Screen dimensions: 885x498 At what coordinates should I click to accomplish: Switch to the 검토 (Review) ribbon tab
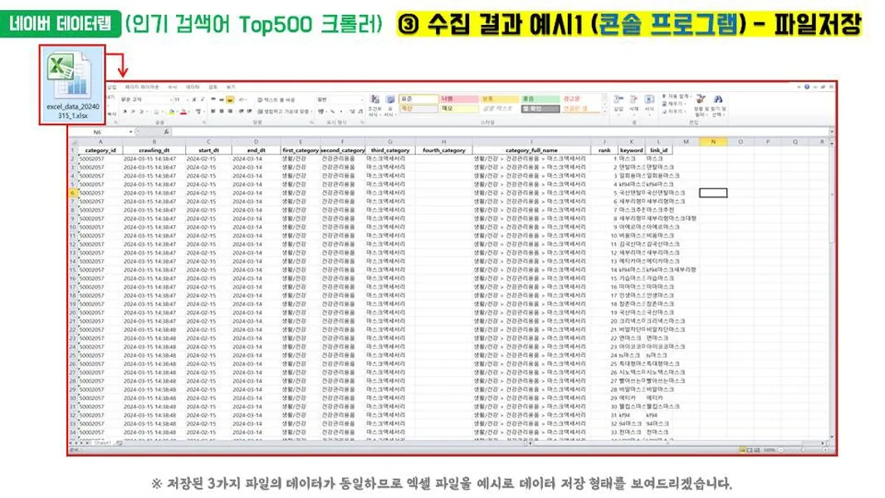[x=213, y=87]
